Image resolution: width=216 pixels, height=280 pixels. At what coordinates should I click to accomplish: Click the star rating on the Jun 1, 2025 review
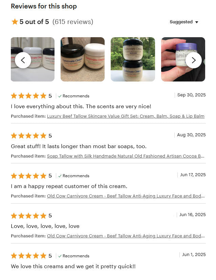point(29,256)
